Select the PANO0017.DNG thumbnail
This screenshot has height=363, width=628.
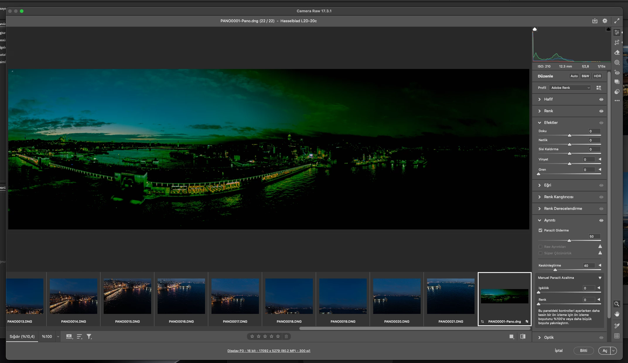tap(235, 296)
